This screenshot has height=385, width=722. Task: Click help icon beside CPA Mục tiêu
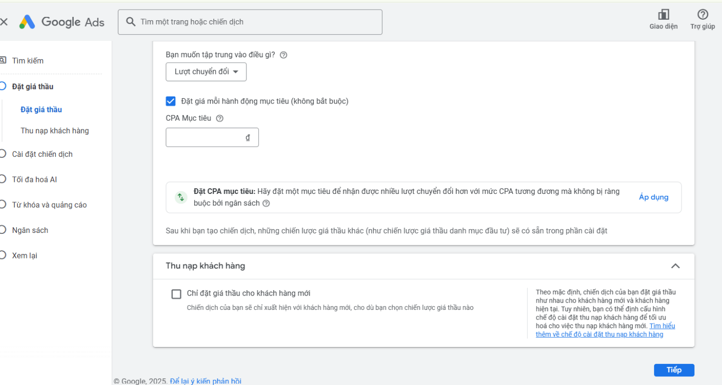coord(219,118)
